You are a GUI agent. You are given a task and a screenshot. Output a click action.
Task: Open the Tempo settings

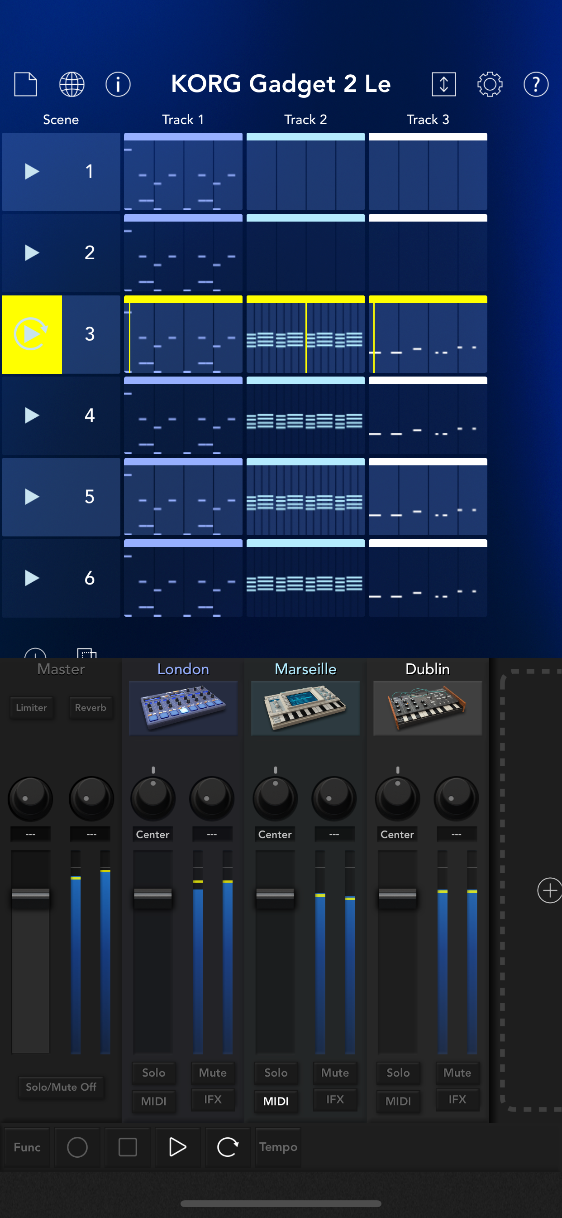coord(278,1146)
